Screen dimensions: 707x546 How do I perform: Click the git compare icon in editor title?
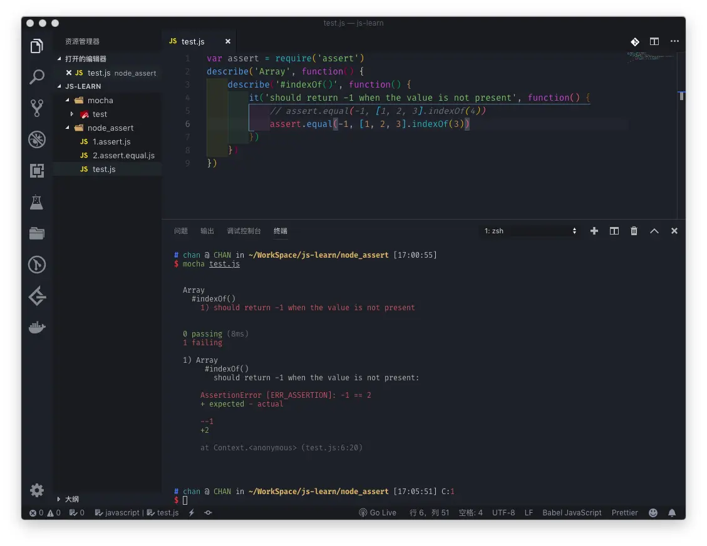click(635, 41)
